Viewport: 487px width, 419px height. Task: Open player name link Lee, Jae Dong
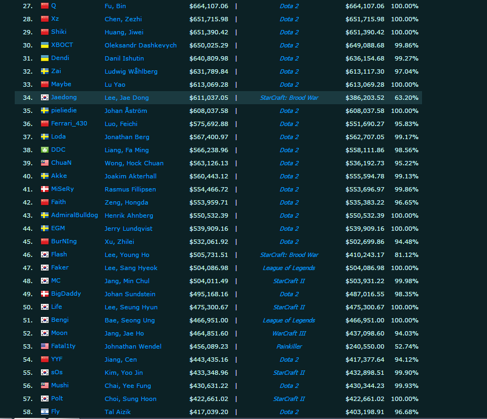tap(127, 98)
